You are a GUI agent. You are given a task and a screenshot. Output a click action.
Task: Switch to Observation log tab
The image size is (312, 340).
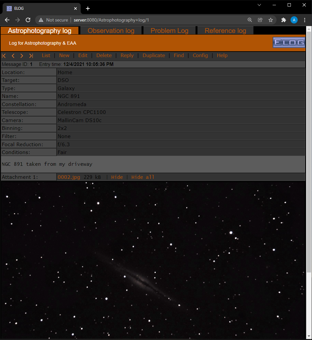pos(111,31)
